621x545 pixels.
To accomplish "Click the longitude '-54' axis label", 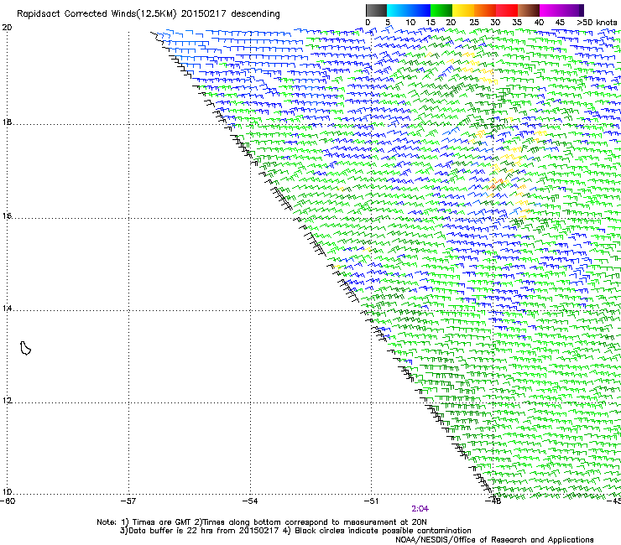I will pos(250,501).
